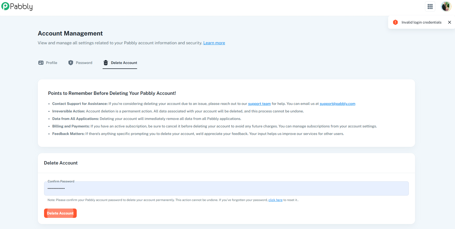Image resolution: width=455 pixels, height=229 pixels.
Task: Click the red error alert icon
Action: (x=395, y=22)
